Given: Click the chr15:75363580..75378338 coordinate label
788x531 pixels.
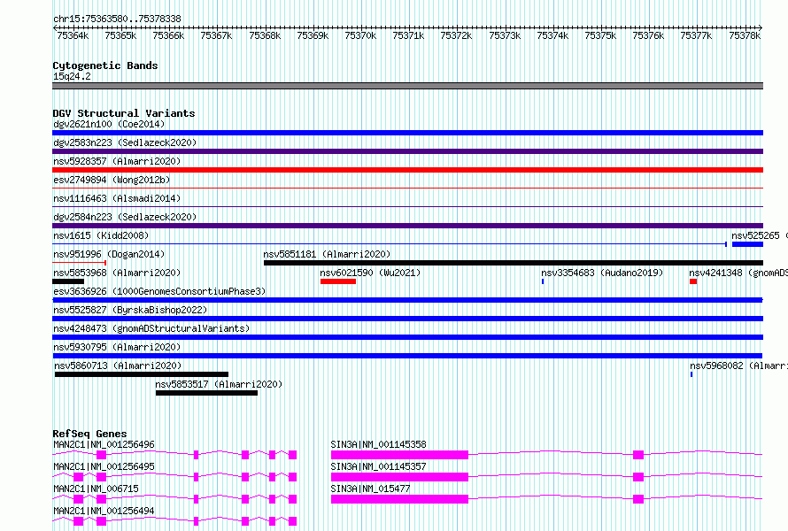Looking at the screenshot, I should click(x=117, y=19).
